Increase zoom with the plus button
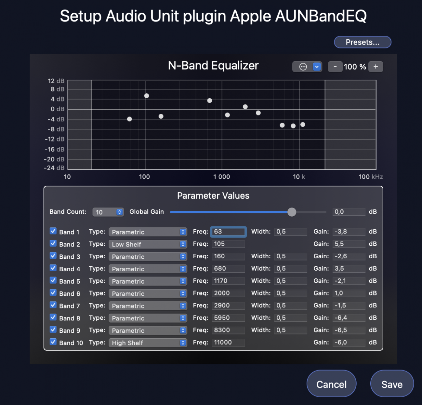Screen dimensions: 422x405 [376, 67]
